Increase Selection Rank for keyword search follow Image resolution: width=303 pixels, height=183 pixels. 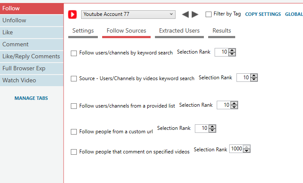click(232, 51)
